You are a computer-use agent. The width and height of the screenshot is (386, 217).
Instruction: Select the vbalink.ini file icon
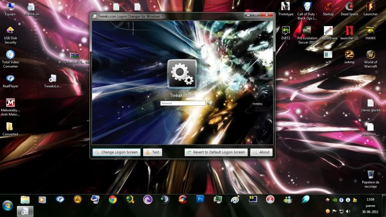[32, 9]
